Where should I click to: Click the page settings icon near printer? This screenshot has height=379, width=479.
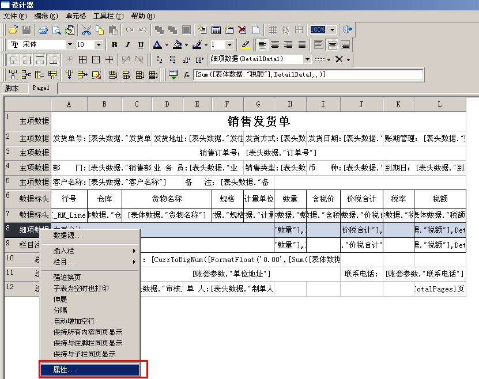pyautogui.click(x=70, y=30)
